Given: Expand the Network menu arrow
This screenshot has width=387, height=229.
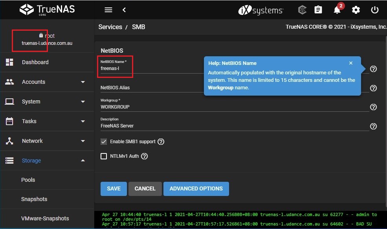Looking at the screenshot, I should point(83,141).
